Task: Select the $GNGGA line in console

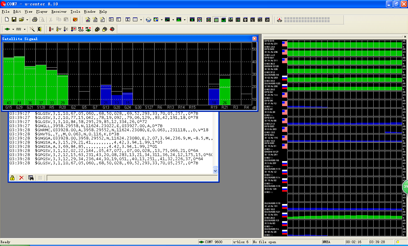Action: click(111, 138)
